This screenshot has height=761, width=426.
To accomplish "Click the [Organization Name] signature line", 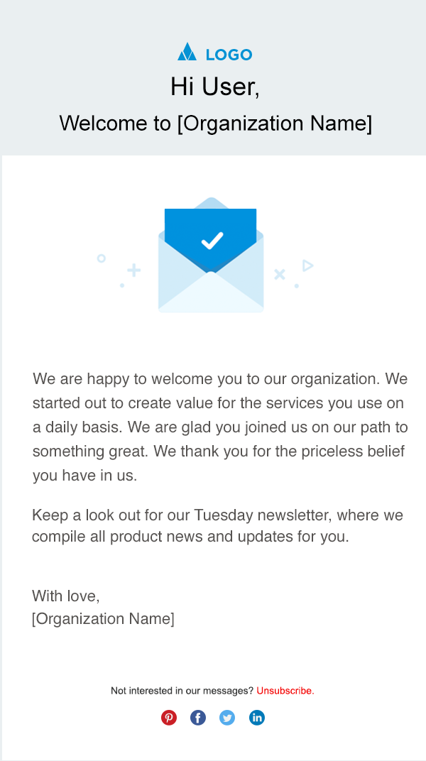I will click(103, 618).
